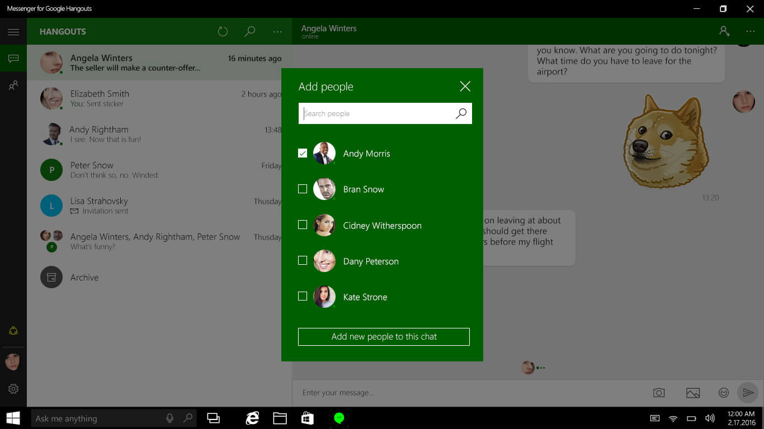Click the message input field
764x429 pixels.
[x=470, y=393]
